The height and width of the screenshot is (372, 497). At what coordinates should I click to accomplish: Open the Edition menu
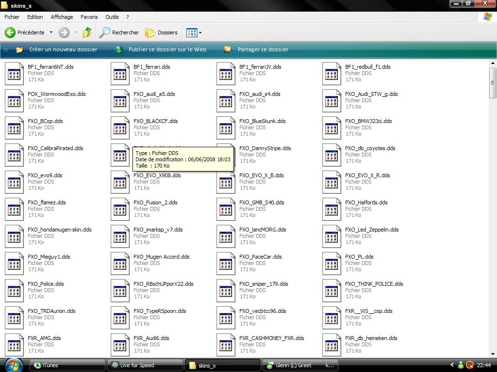(35, 17)
